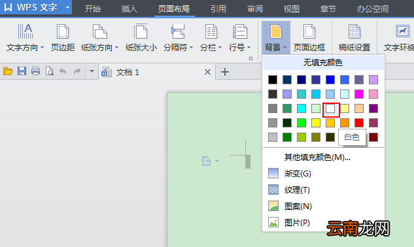
Task: Save the document with the floppy disk icon
Action: (x=22, y=71)
